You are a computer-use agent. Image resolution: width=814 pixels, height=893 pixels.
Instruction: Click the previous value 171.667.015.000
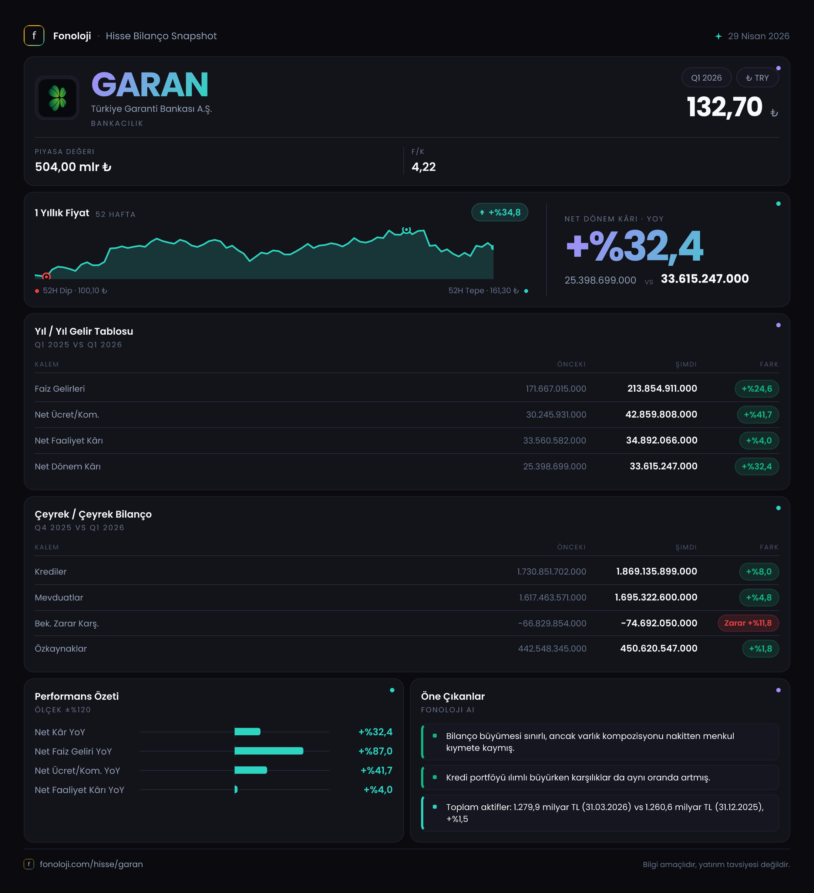556,389
